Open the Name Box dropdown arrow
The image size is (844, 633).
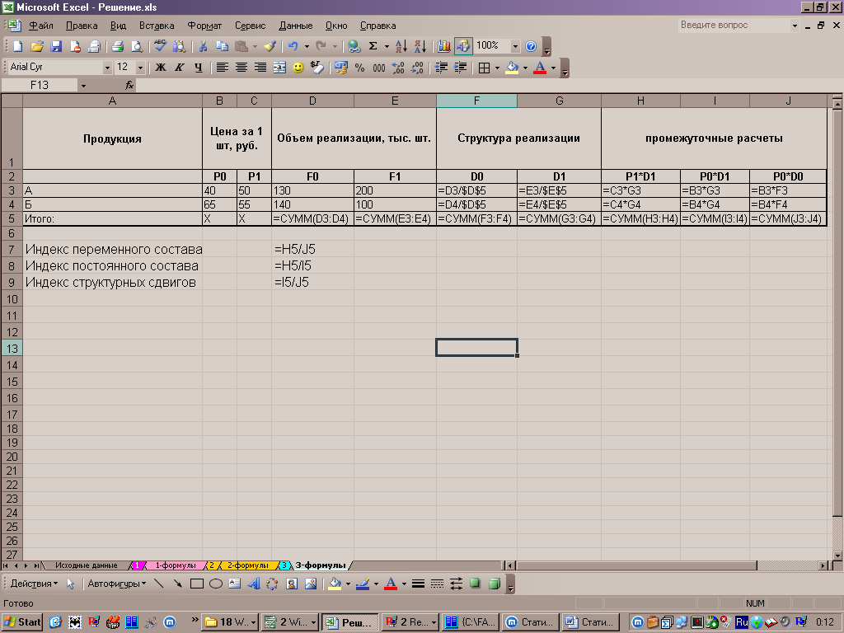(83, 85)
